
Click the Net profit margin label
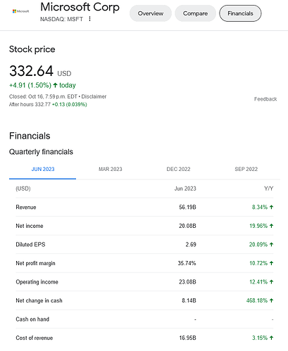35,263
